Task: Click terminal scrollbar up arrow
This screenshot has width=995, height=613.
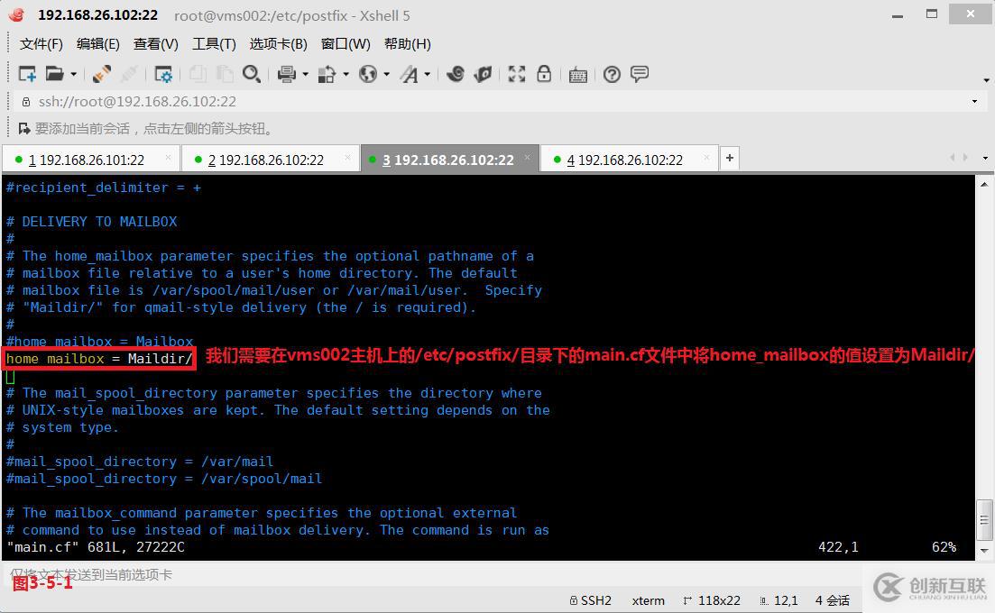Action: click(x=984, y=183)
